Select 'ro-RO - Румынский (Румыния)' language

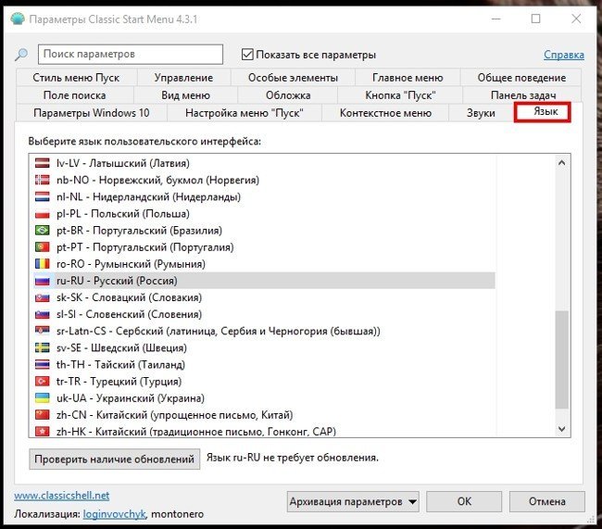click(x=264, y=264)
